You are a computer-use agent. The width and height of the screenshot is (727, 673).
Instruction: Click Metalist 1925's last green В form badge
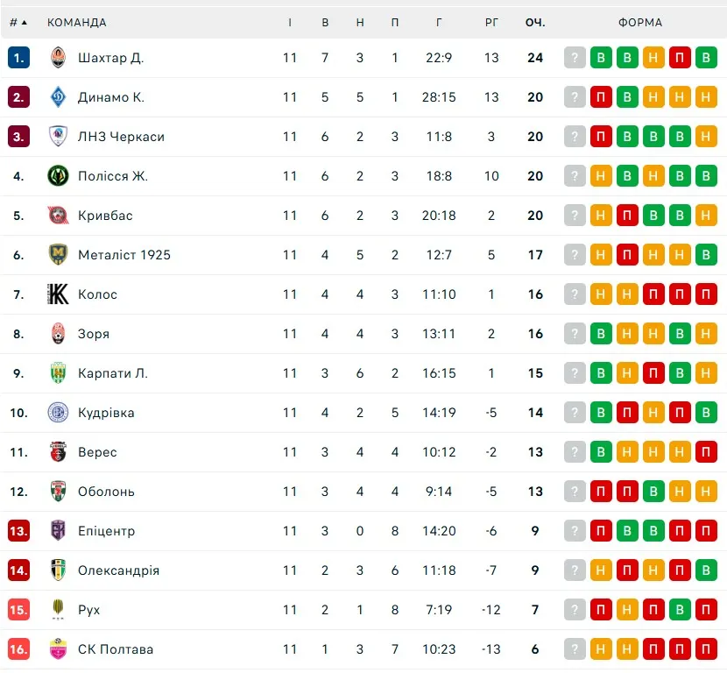tap(706, 255)
